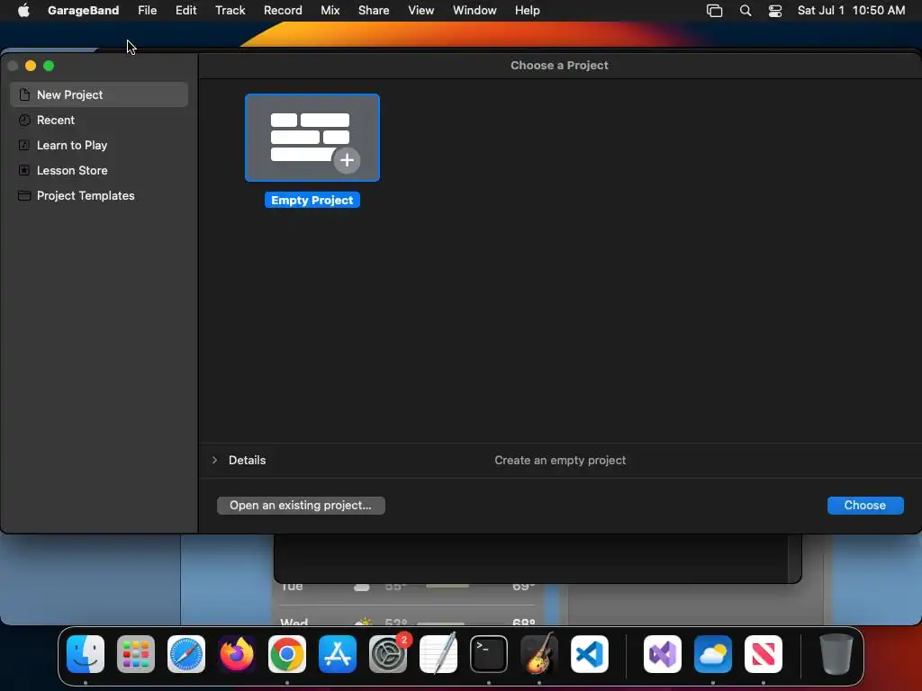Click the date and time in menu bar
The image size is (922, 691).
851,11
